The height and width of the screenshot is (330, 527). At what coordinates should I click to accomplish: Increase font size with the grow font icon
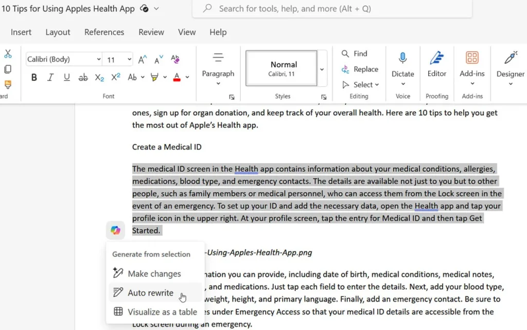[x=143, y=60]
